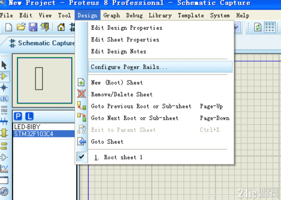Choose Goto Previous Root or Sub-sheet
The image size is (281, 200).
coord(161,106)
